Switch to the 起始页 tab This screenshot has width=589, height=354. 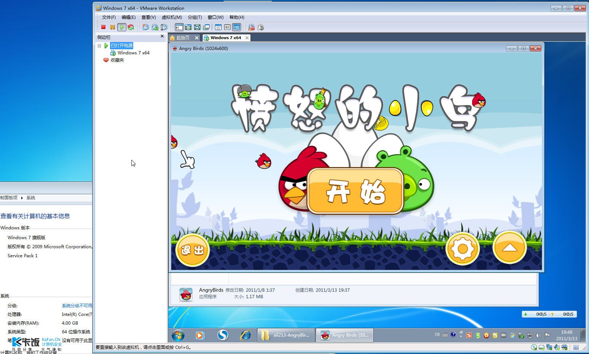pos(183,38)
